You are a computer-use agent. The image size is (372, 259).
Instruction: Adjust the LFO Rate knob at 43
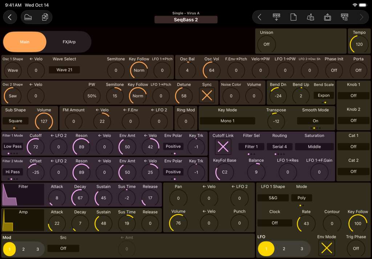tap(306, 223)
